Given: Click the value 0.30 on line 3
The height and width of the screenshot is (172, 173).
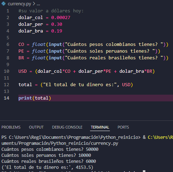Looking at the screenshot, I should pyautogui.click(x=57, y=24).
